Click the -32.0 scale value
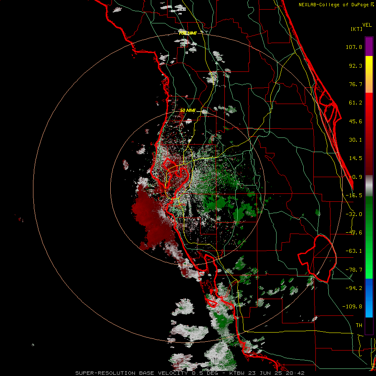This screenshot has width=376, height=376. click(354, 214)
